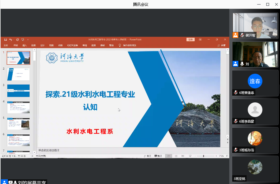This screenshot has width=280, height=184.
Task: Click the Undo arrow in quick access toolbar
Action: point(11,39)
